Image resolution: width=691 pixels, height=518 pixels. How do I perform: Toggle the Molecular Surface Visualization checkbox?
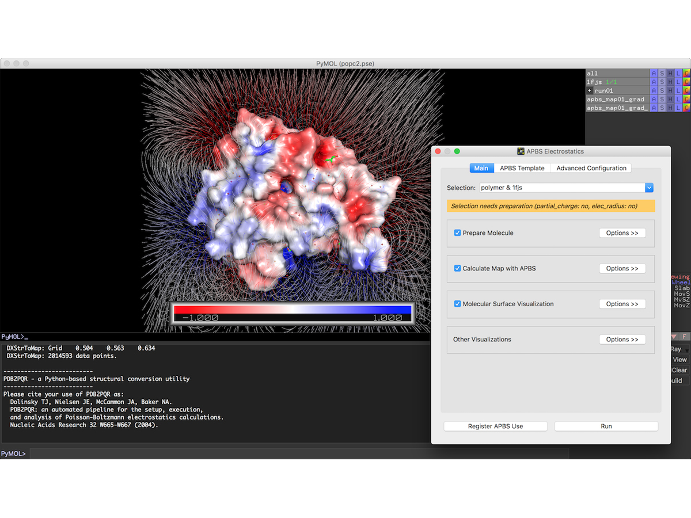(x=457, y=304)
